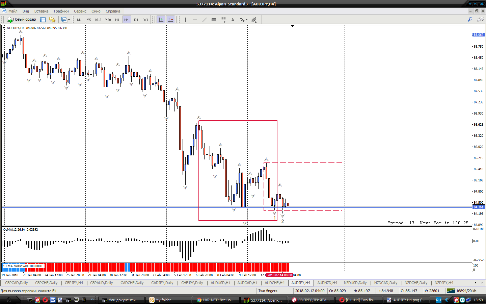Open Navigator favorites star icon
Image resolution: width=486 pixels, height=304 pixels.
(52, 20)
